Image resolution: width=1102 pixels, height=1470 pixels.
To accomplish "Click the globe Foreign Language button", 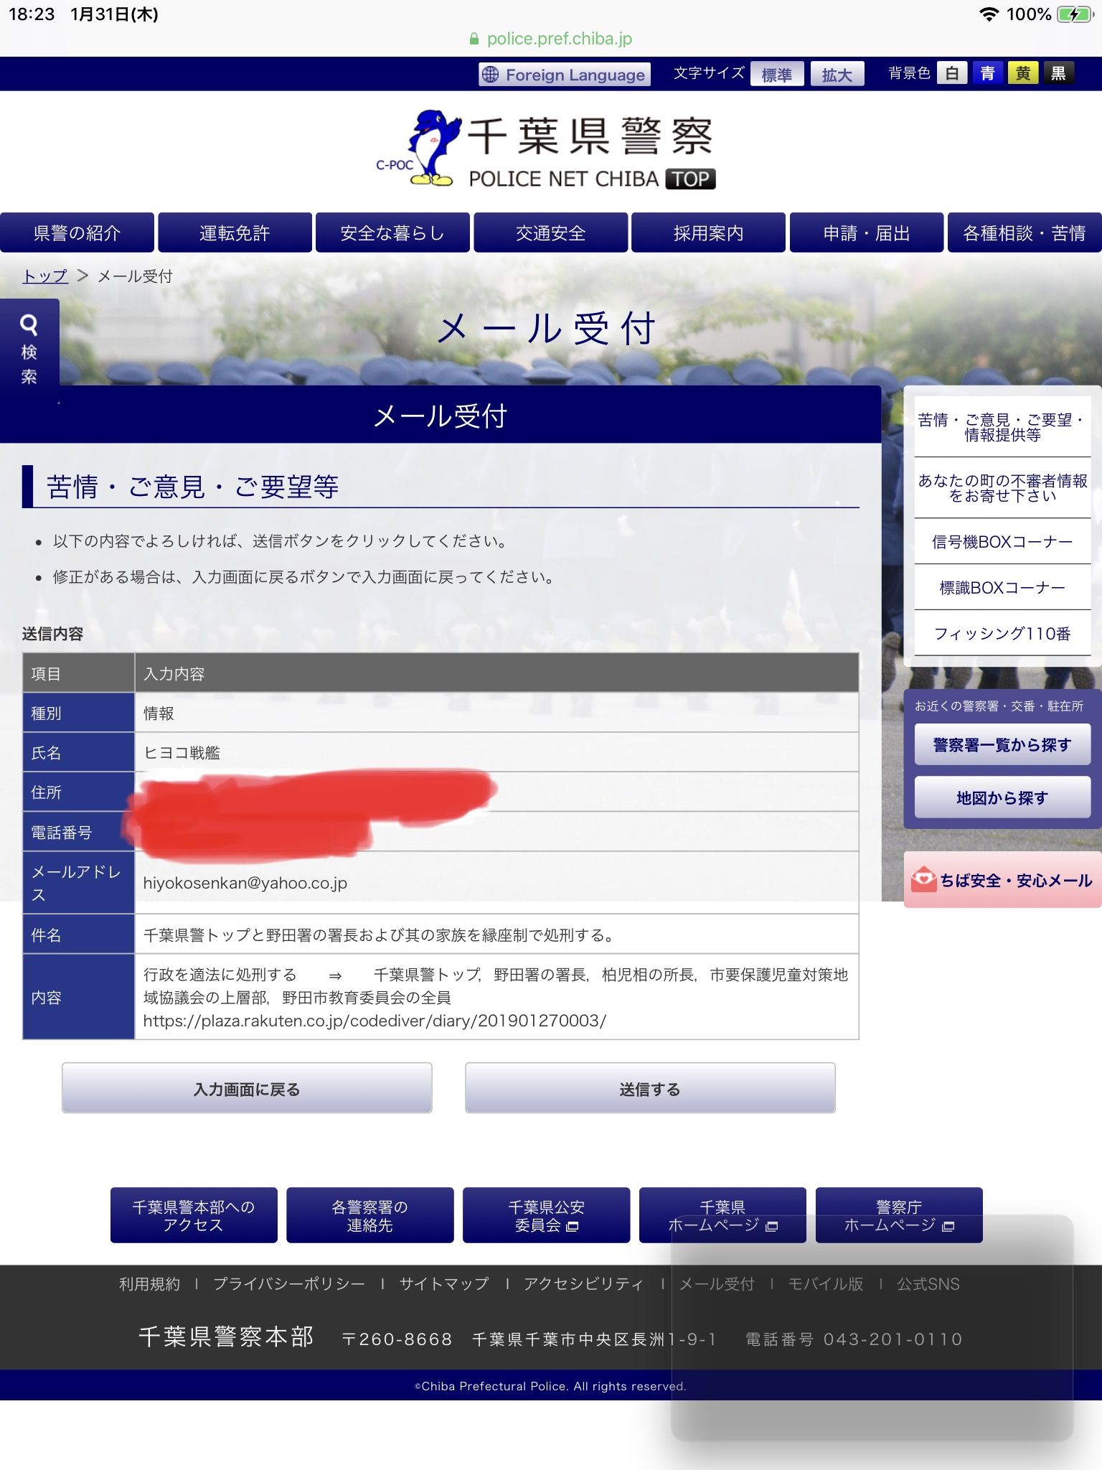I will (564, 75).
